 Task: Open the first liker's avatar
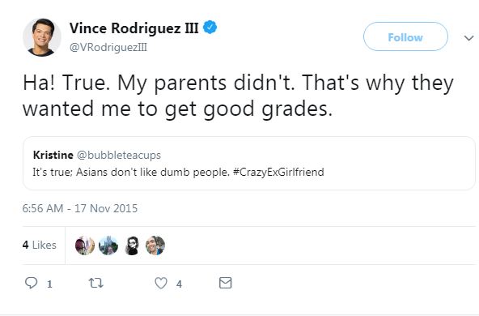(85, 246)
